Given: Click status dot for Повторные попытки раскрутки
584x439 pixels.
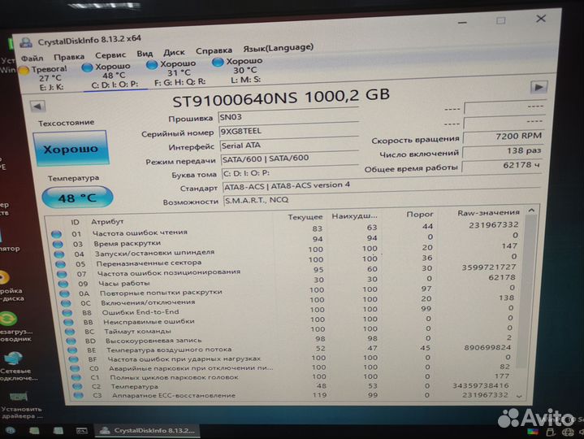Looking at the screenshot, I should click(64, 294).
